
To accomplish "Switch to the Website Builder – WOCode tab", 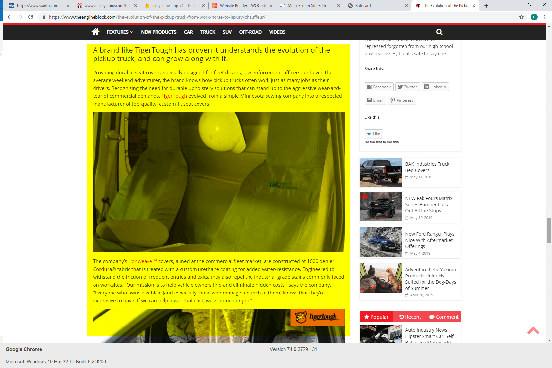I will pos(242,6).
